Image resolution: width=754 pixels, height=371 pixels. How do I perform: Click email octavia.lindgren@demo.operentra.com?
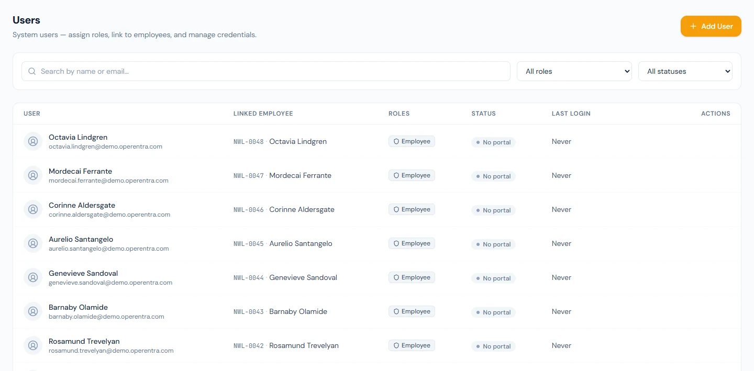105,147
